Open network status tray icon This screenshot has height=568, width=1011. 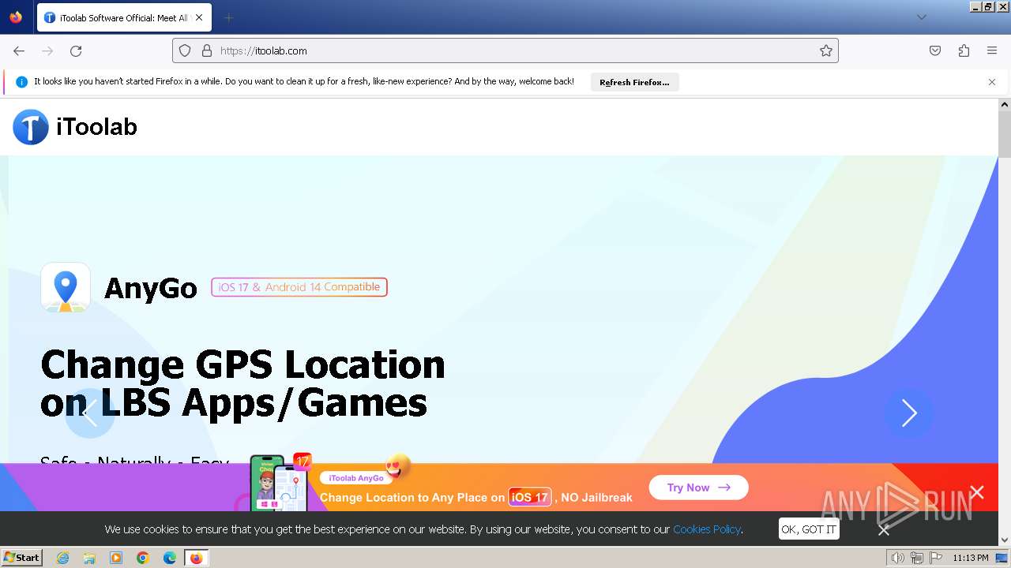pyautogui.click(x=917, y=558)
